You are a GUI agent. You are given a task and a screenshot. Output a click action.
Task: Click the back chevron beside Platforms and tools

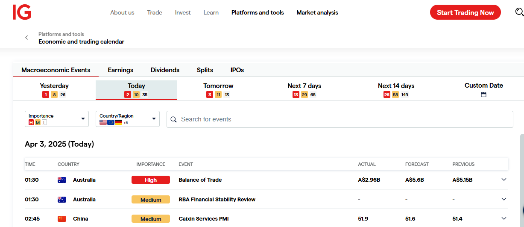[x=26, y=38]
